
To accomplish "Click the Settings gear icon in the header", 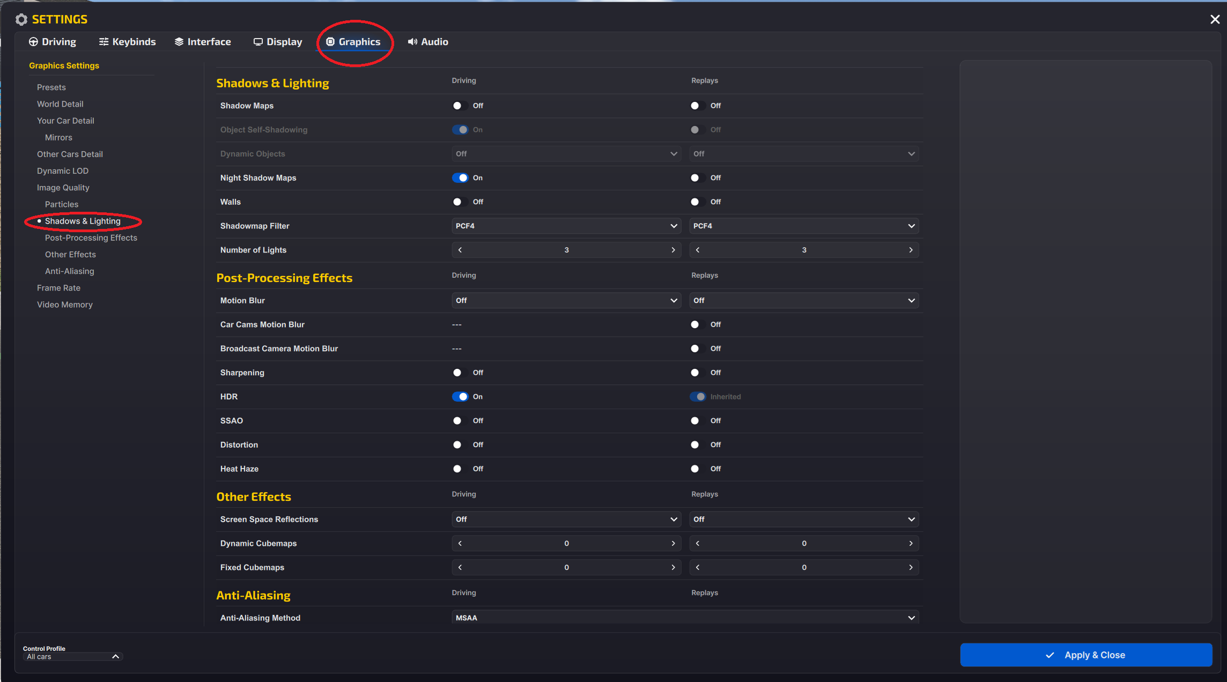I will [21, 20].
